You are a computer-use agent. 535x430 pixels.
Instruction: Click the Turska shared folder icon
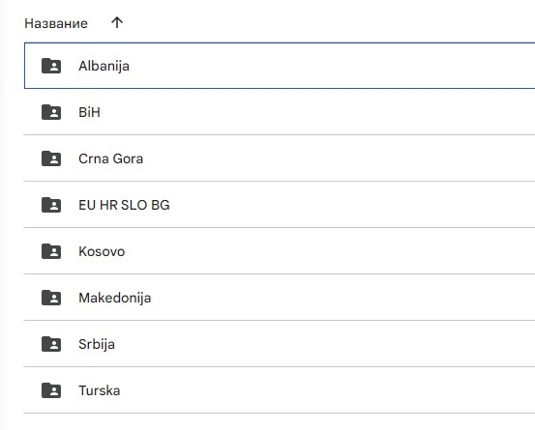click(x=51, y=390)
